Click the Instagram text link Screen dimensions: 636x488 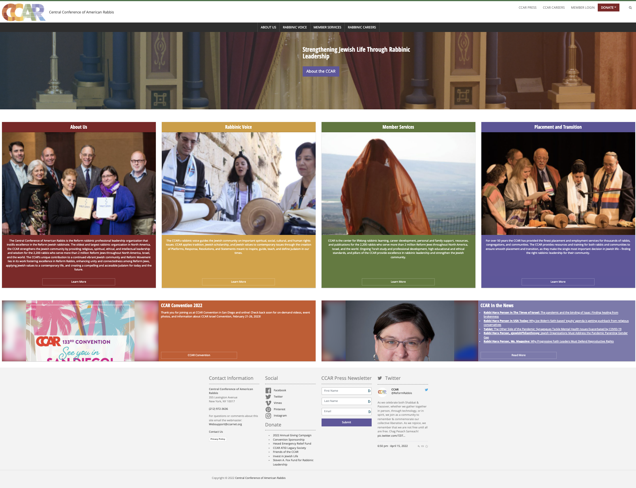coord(280,416)
